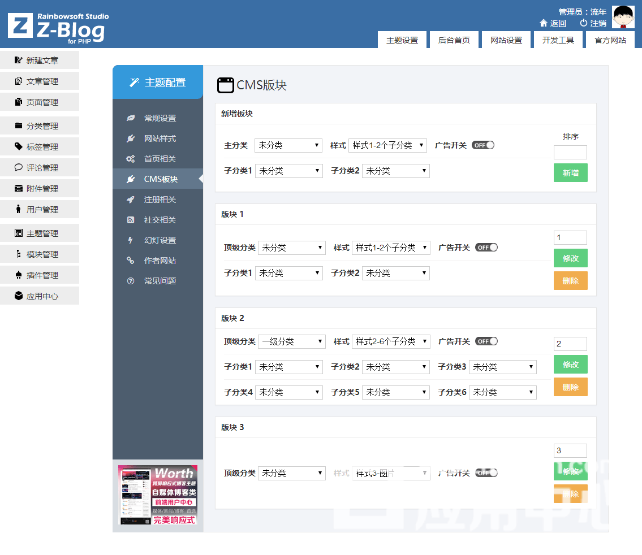Open the 样式 dropdown in 版块 2
This screenshot has height=555, width=642.
pyautogui.click(x=391, y=341)
